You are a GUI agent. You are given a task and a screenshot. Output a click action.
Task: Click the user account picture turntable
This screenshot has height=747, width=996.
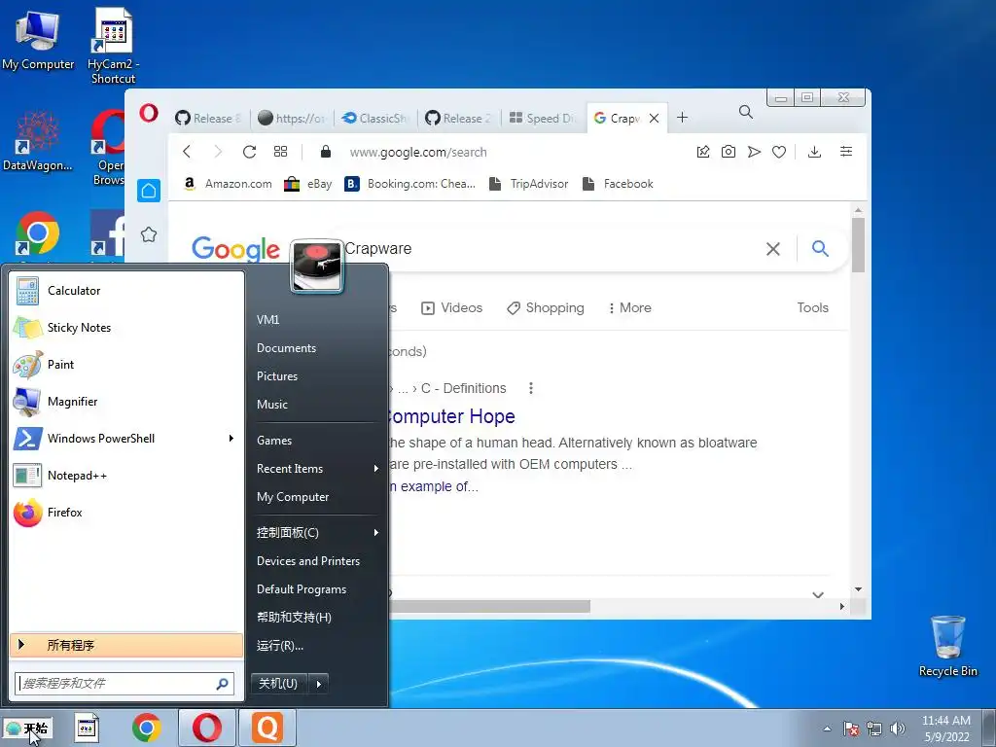317,266
